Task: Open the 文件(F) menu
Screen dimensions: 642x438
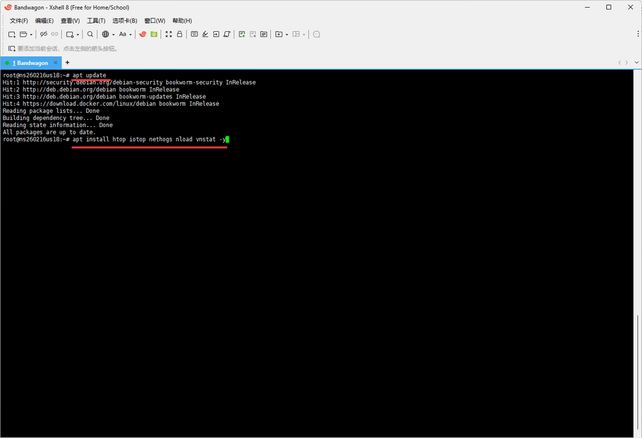Action: click(x=19, y=21)
